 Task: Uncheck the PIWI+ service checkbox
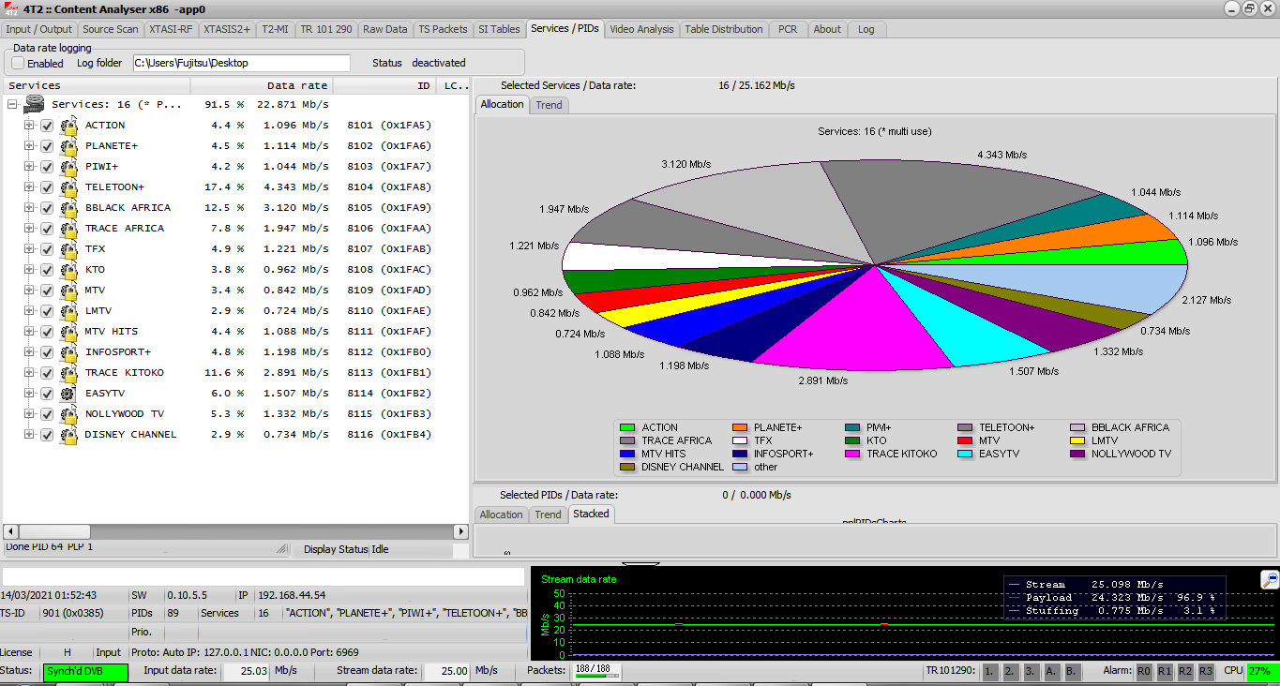(x=47, y=167)
